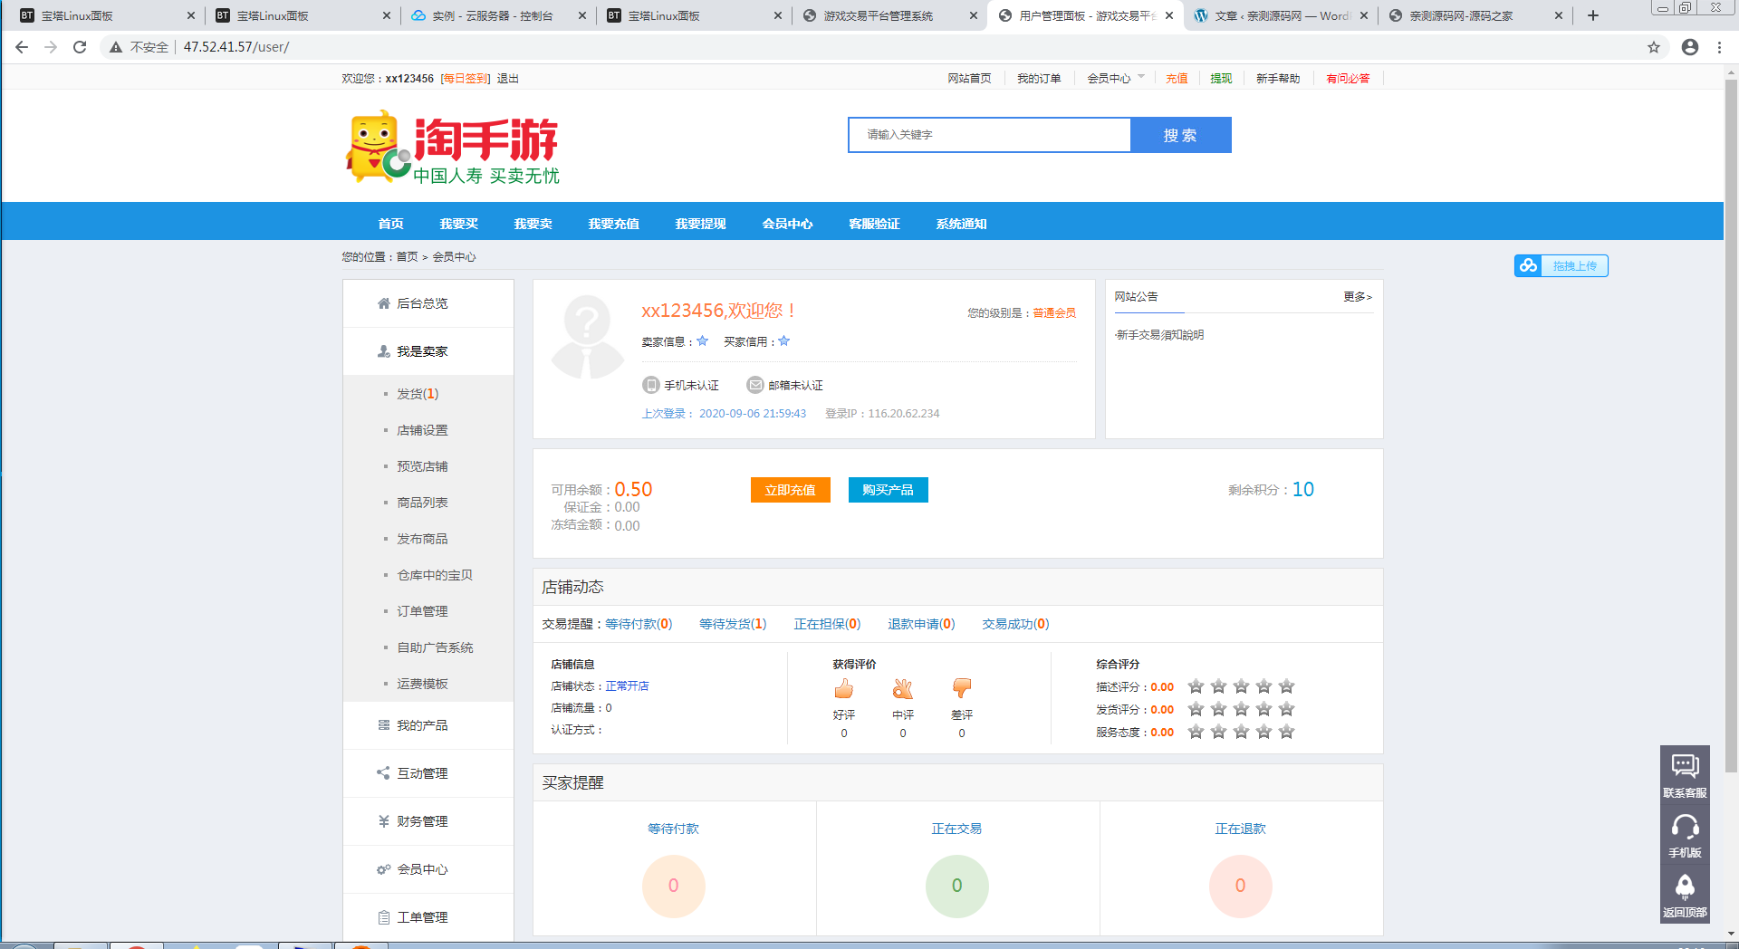Click the 拖拽上传 cloud upload button
The image size is (1739, 949).
pos(1561,265)
